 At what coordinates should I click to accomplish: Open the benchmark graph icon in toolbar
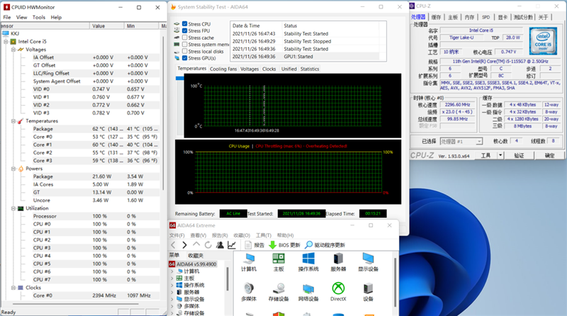pos(232,245)
